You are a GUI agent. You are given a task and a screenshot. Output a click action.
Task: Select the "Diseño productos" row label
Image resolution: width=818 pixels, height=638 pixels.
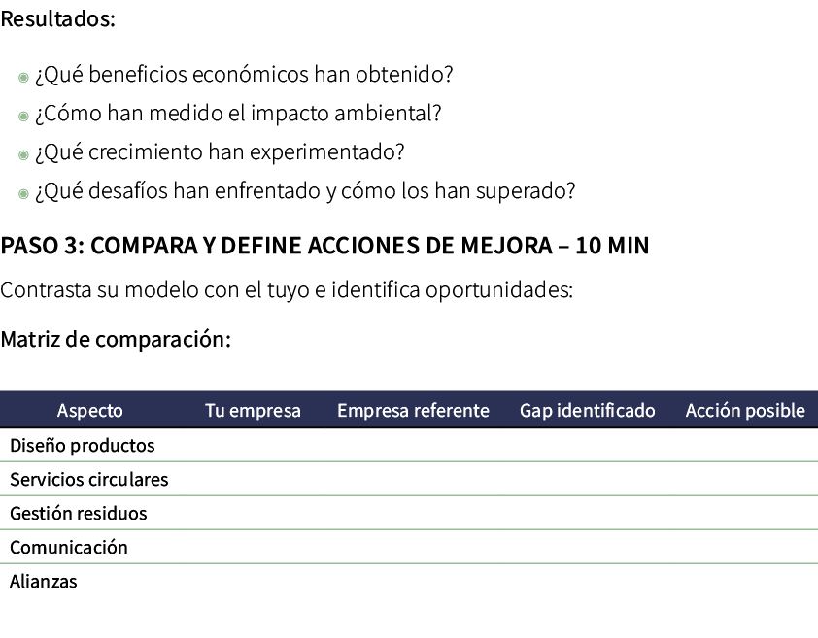[83, 446]
